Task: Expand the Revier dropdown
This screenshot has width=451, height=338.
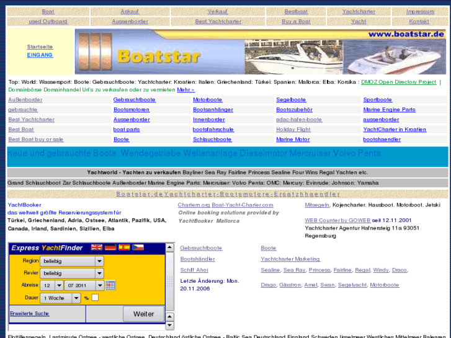Action: pyautogui.click(x=72, y=274)
